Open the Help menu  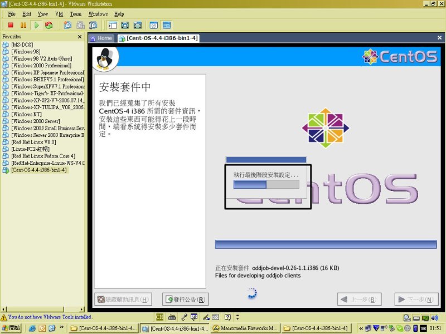pyautogui.click(x=119, y=14)
